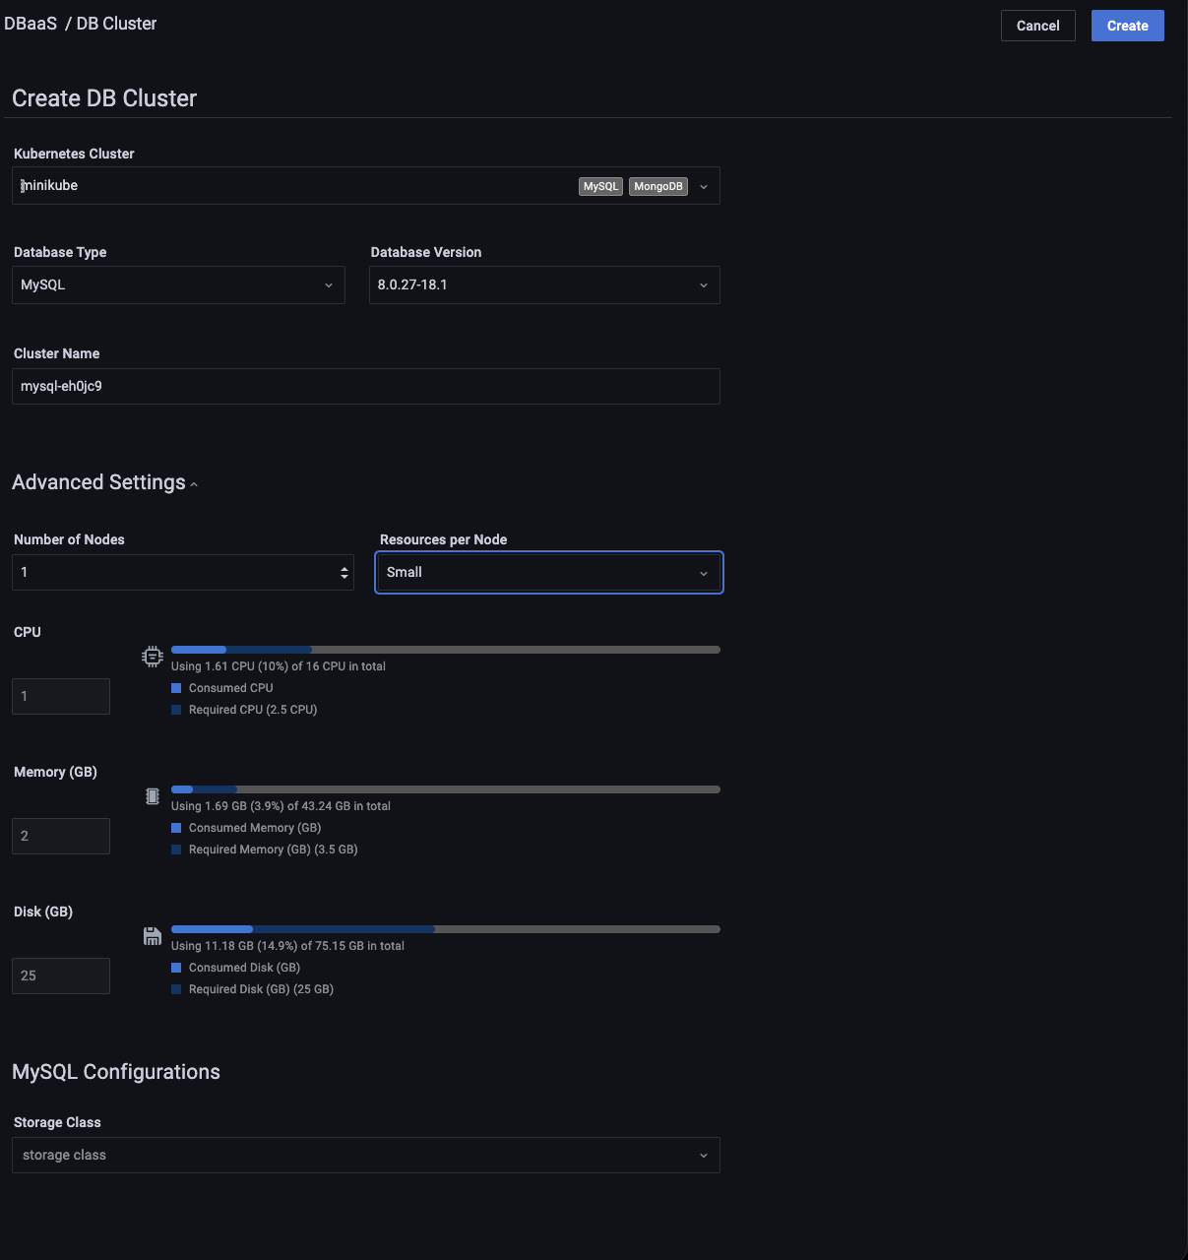Click Required Disk legend square
The width and height of the screenshot is (1188, 1260).
coord(176,989)
